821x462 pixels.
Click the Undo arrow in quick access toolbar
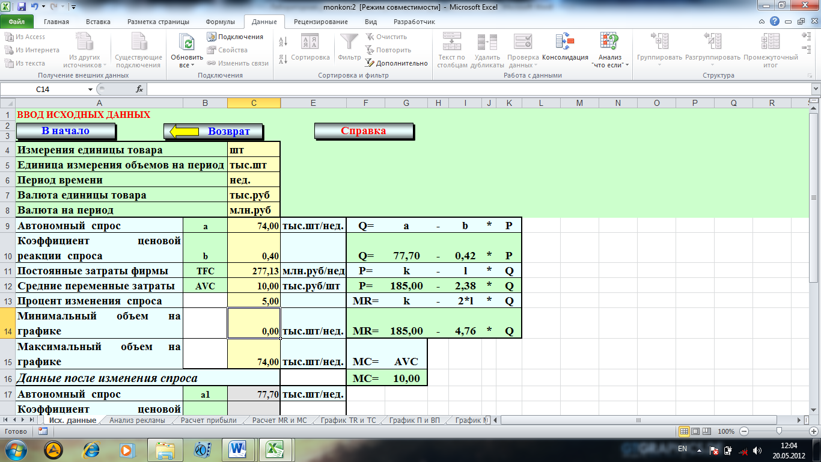pyautogui.click(x=35, y=7)
